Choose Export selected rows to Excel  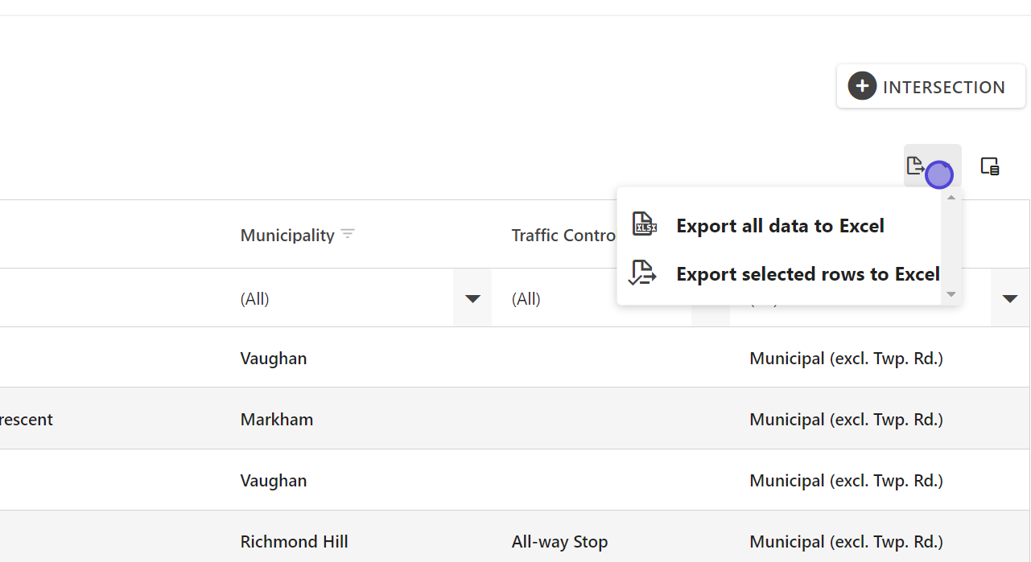point(807,274)
